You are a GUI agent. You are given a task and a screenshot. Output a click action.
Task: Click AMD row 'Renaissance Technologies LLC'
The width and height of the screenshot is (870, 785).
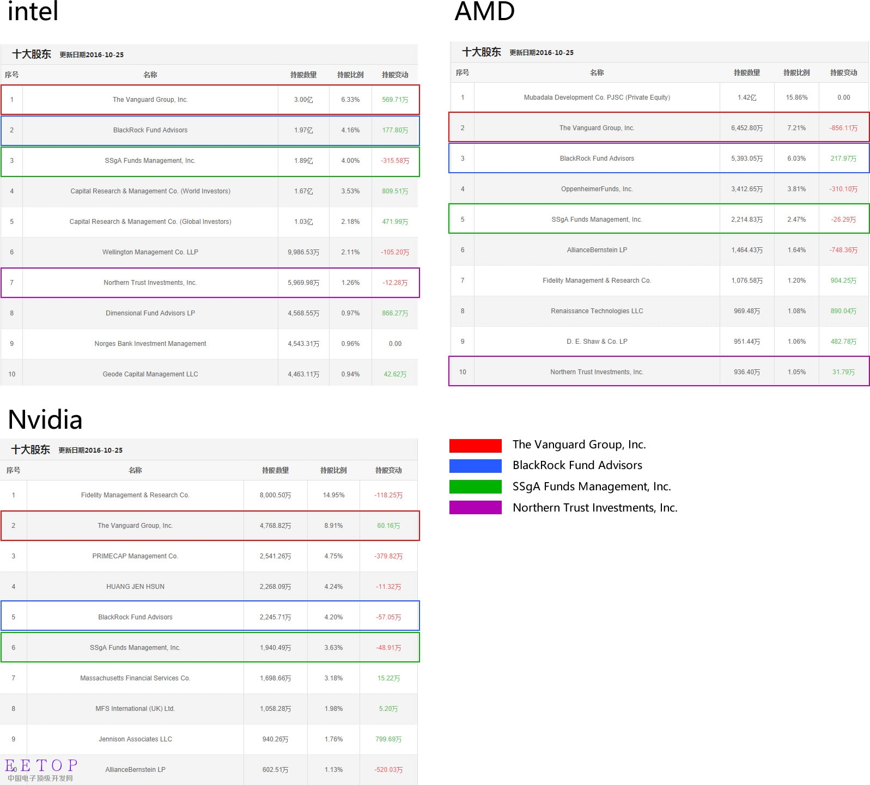pos(660,311)
